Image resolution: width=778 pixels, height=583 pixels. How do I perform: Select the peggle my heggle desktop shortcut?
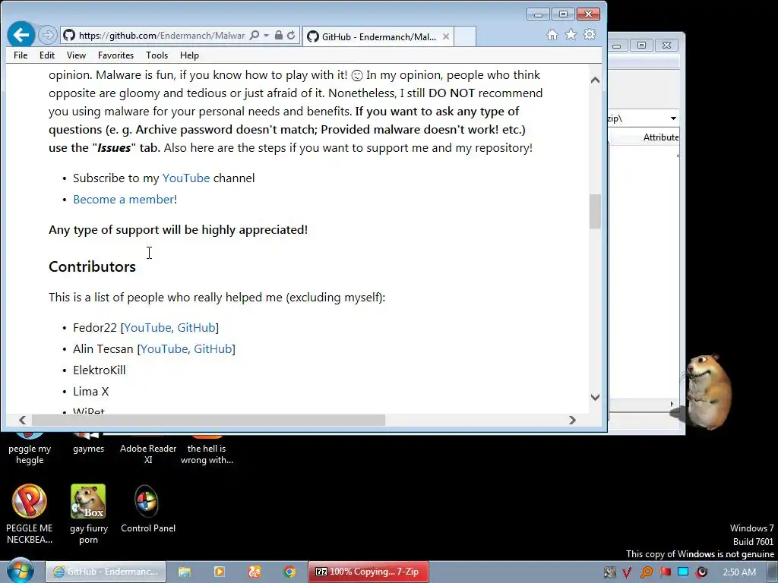(30, 449)
